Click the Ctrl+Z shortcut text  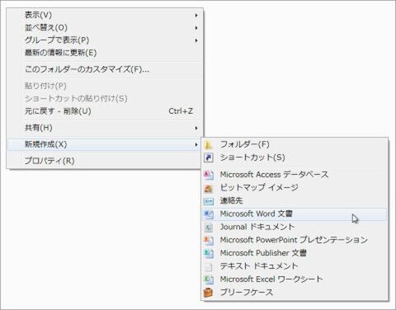181,111
